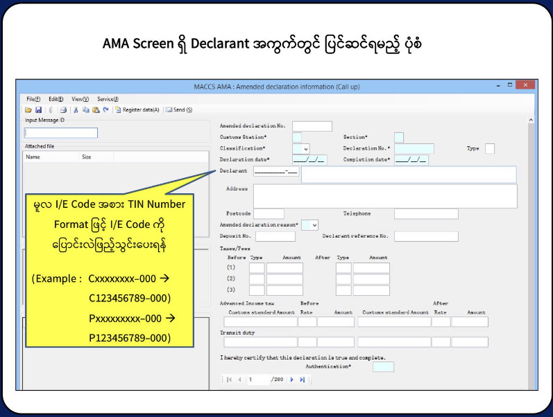Open the File(F) menu
553x417 pixels.
[x=33, y=99]
